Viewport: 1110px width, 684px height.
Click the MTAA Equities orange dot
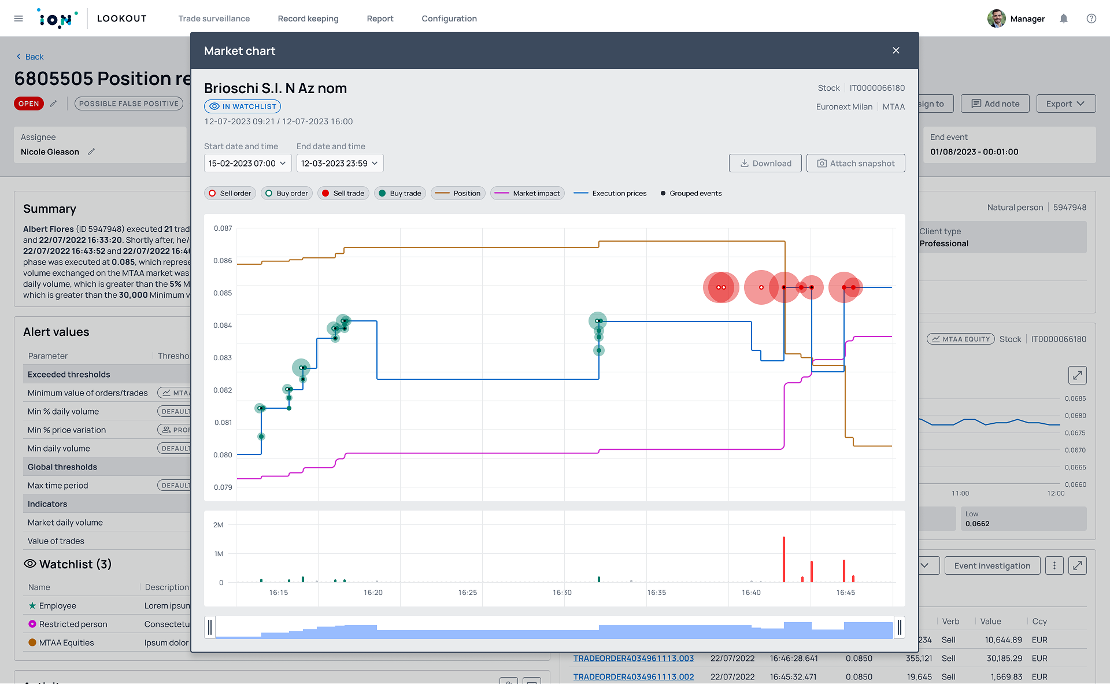click(32, 642)
